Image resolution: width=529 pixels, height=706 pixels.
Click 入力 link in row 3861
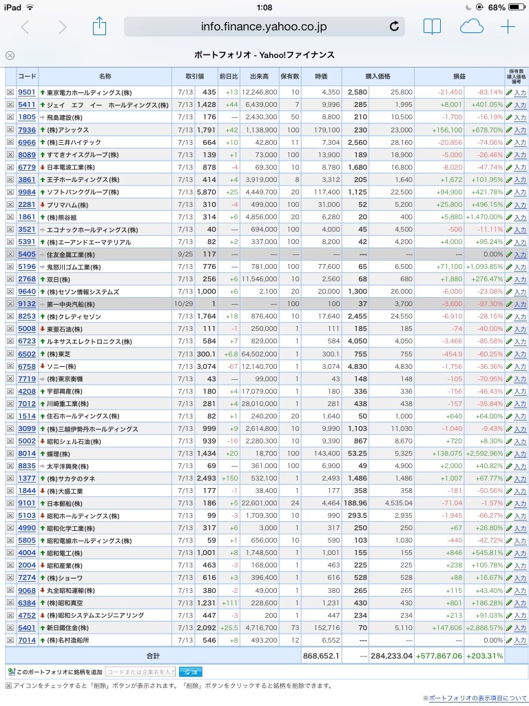pyautogui.click(x=520, y=180)
